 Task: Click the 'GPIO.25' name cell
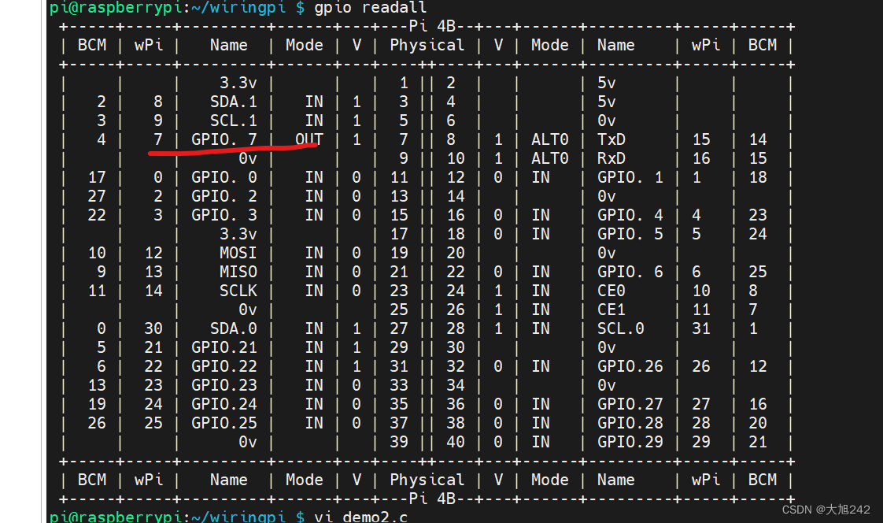point(224,423)
